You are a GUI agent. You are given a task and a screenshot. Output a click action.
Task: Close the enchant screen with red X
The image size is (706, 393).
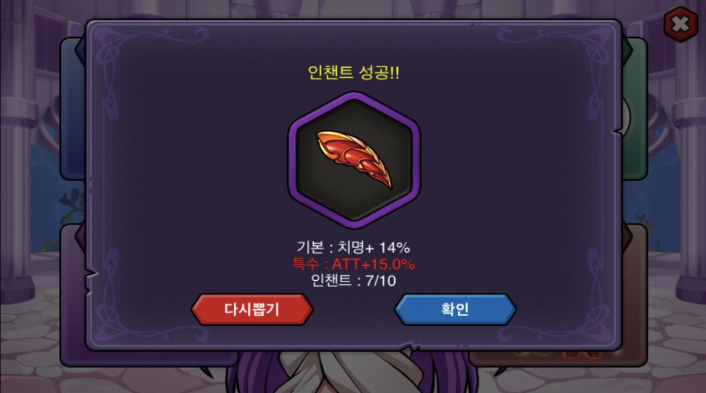click(681, 24)
